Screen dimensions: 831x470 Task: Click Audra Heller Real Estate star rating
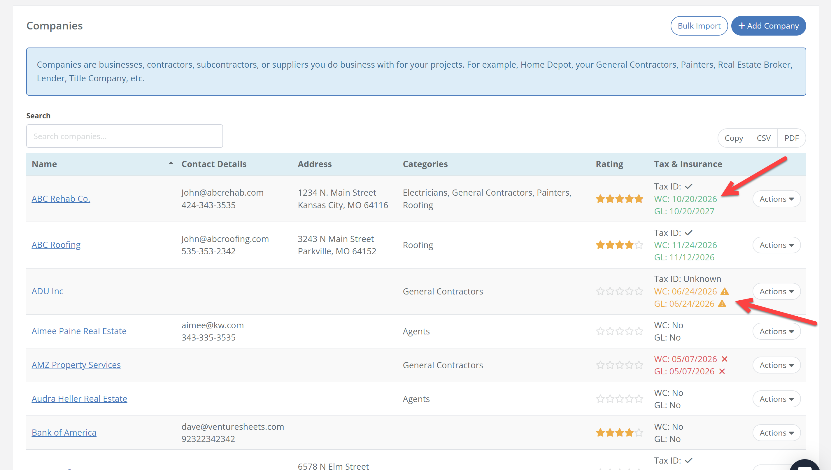click(619, 399)
